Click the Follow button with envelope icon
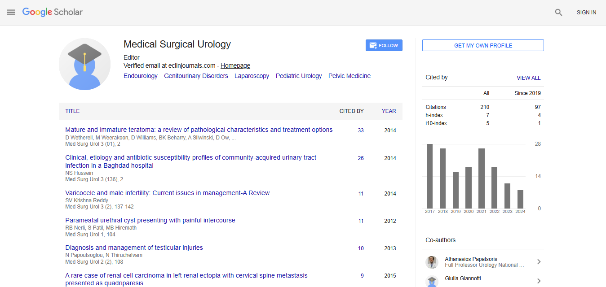This screenshot has height=287, width=606. click(384, 45)
